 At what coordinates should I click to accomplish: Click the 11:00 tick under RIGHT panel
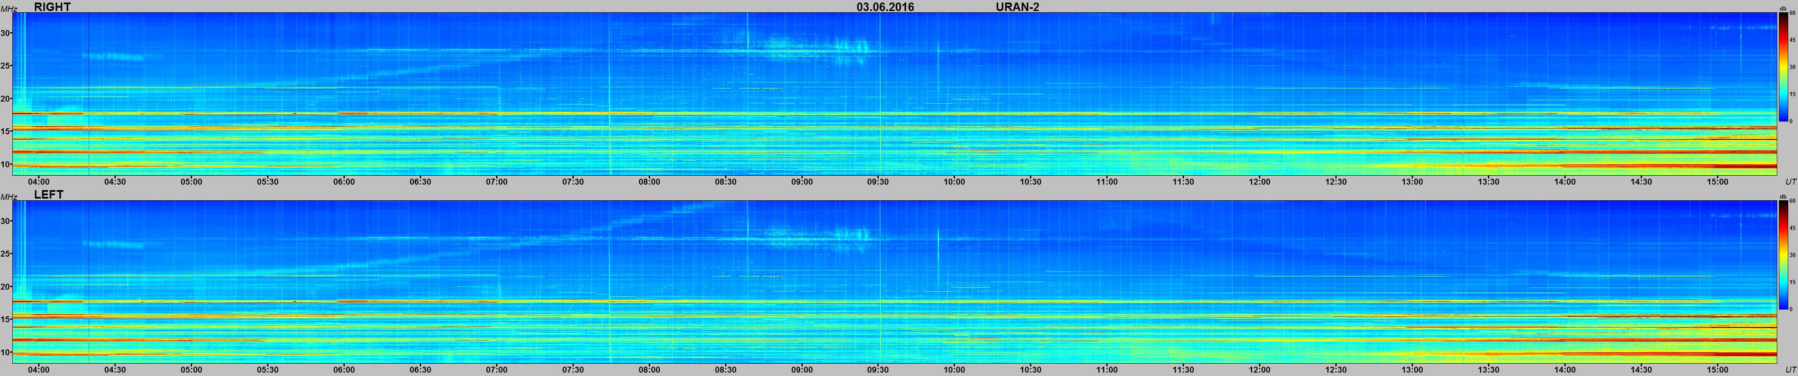pos(1107,182)
